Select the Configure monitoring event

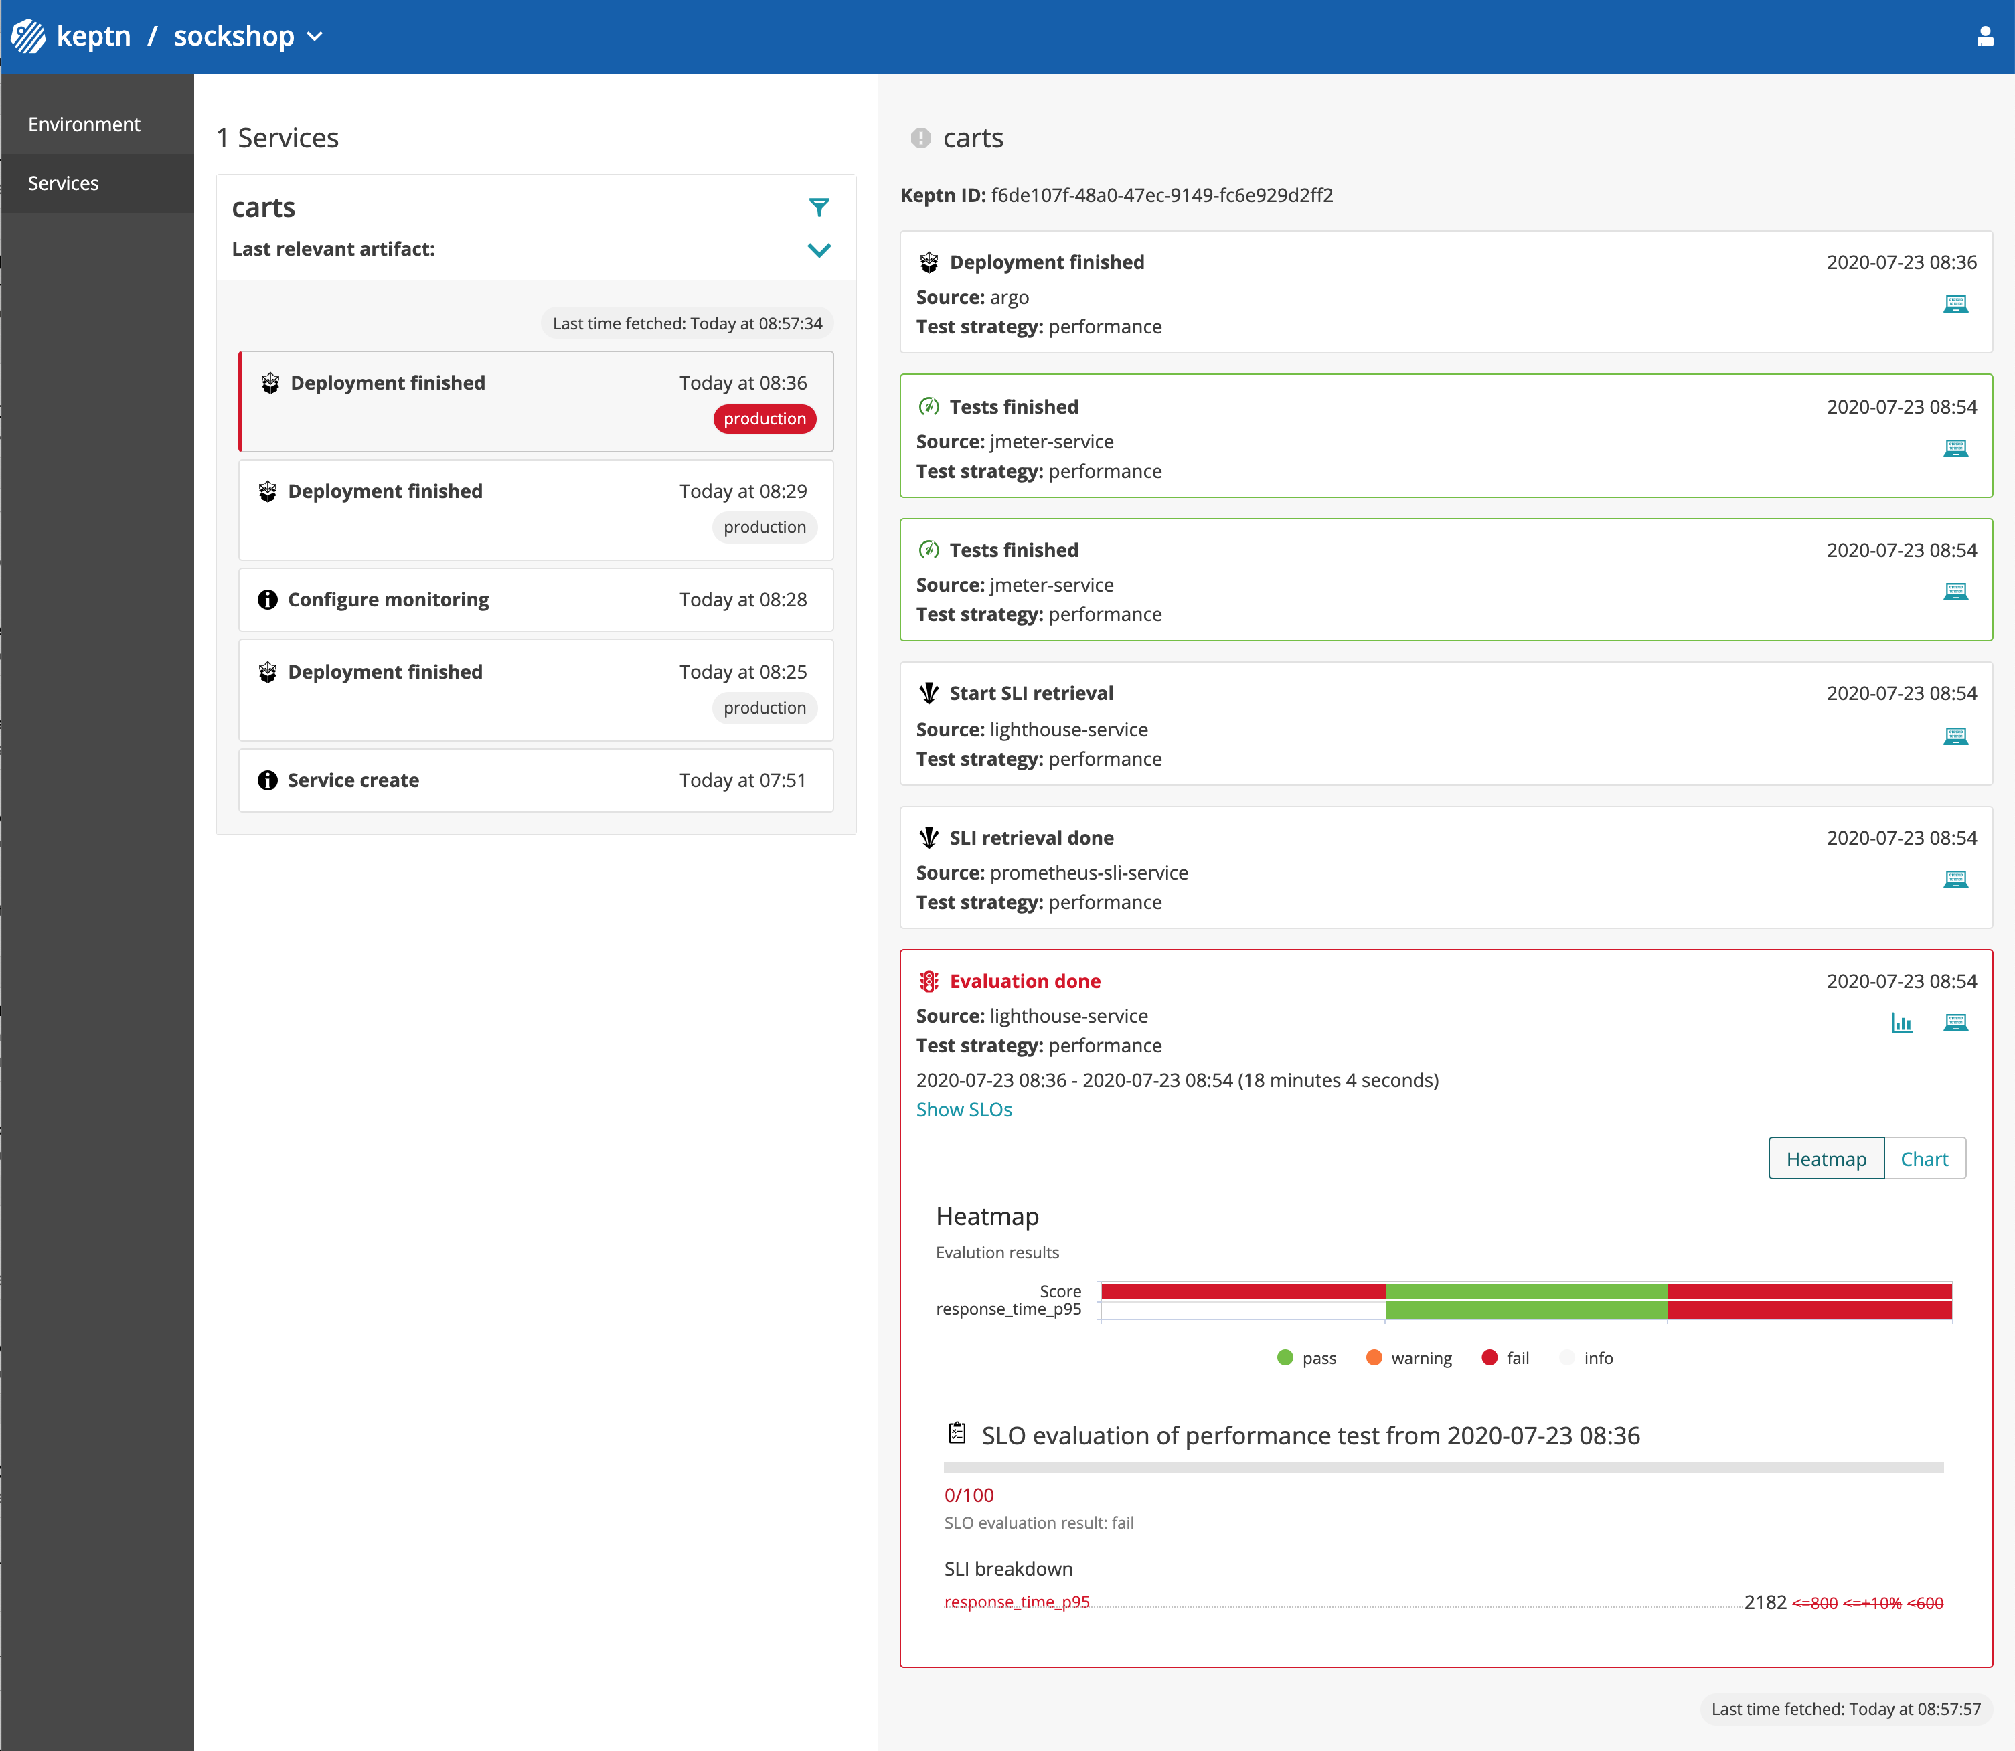coord(536,600)
